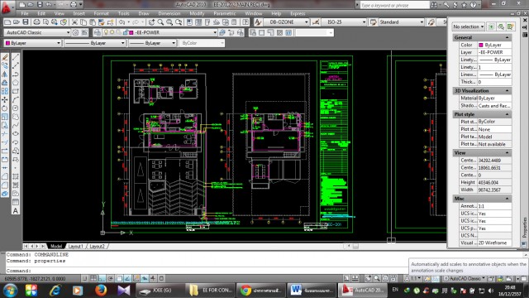Open the Modify menu
This screenshot has height=298, width=529.
[197, 13]
